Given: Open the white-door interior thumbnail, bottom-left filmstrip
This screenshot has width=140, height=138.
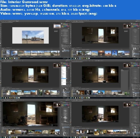Looking at the screenshot, I should [x=12, y=132].
